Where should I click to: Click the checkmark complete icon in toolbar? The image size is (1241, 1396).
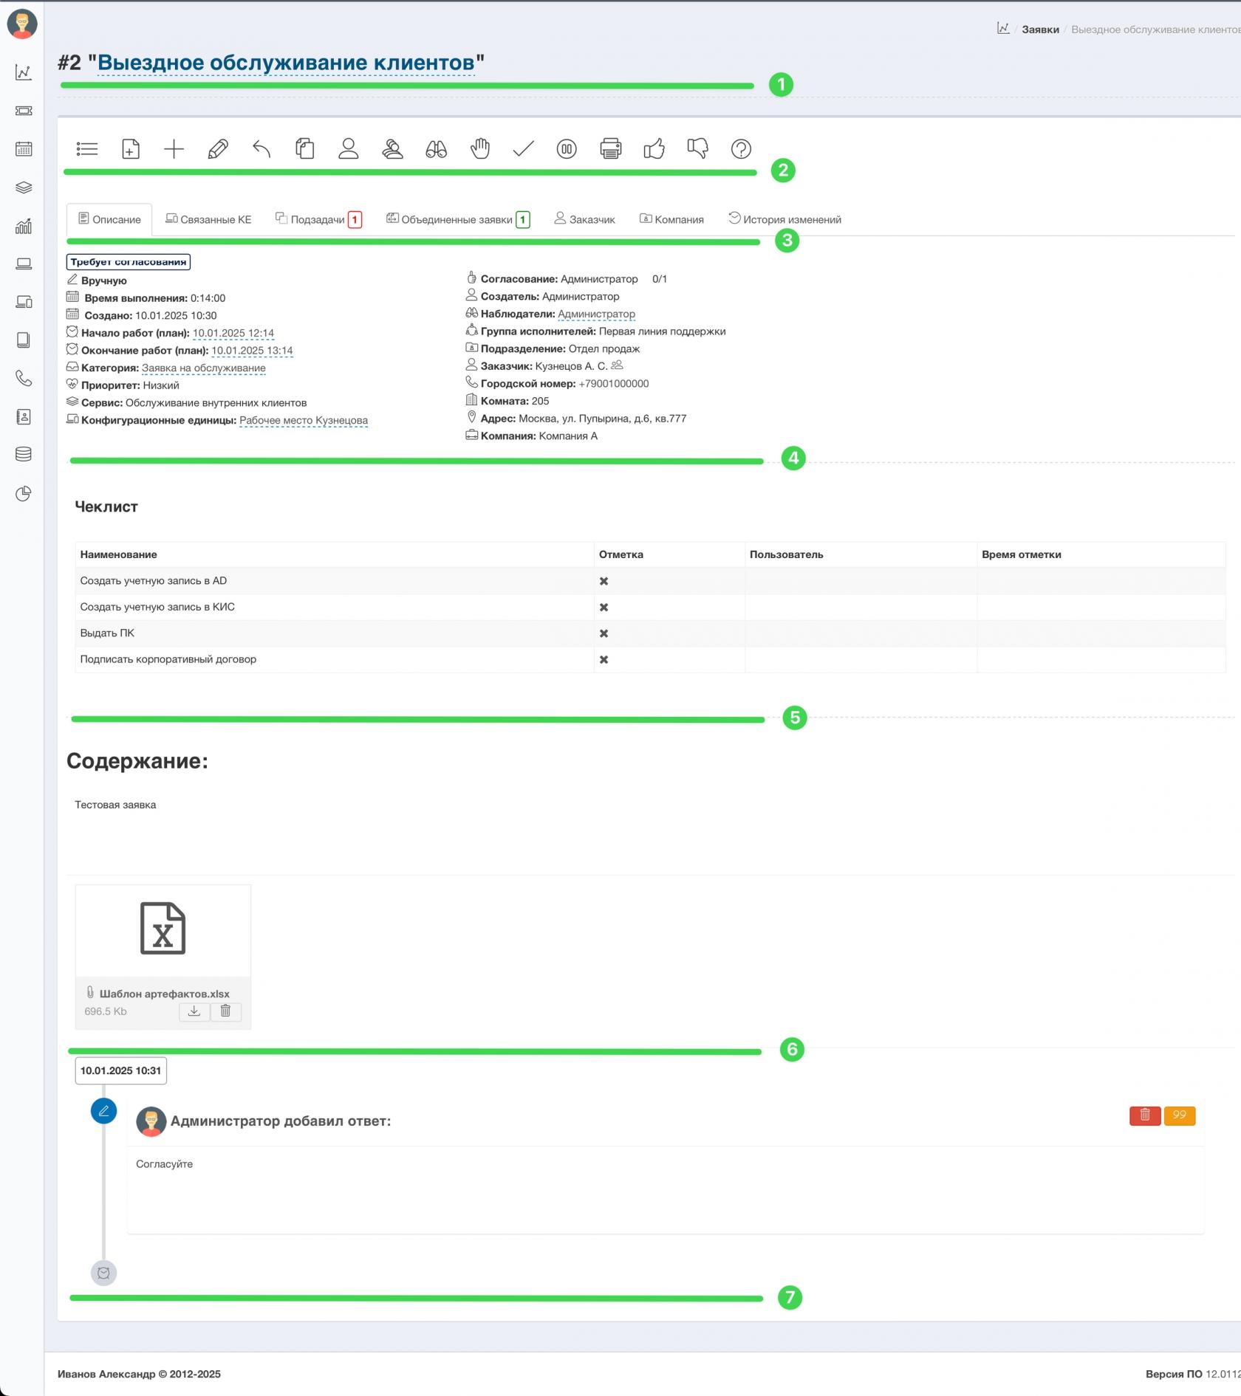click(x=523, y=149)
